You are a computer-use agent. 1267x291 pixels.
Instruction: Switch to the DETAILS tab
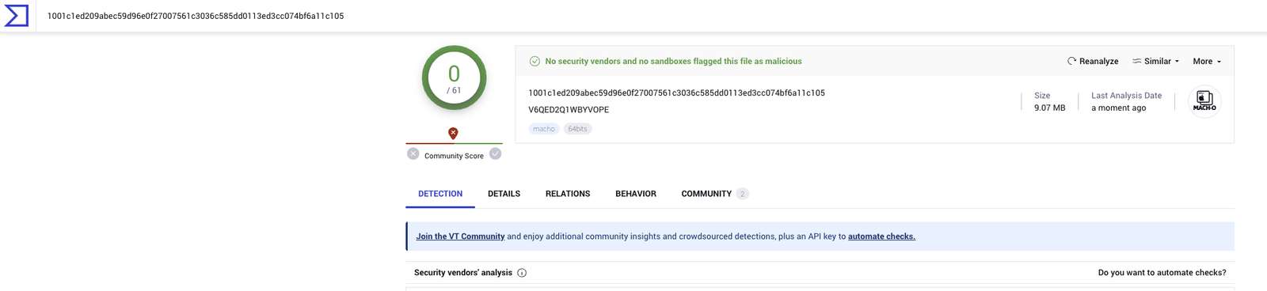pyautogui.click(x=504, y=194)
